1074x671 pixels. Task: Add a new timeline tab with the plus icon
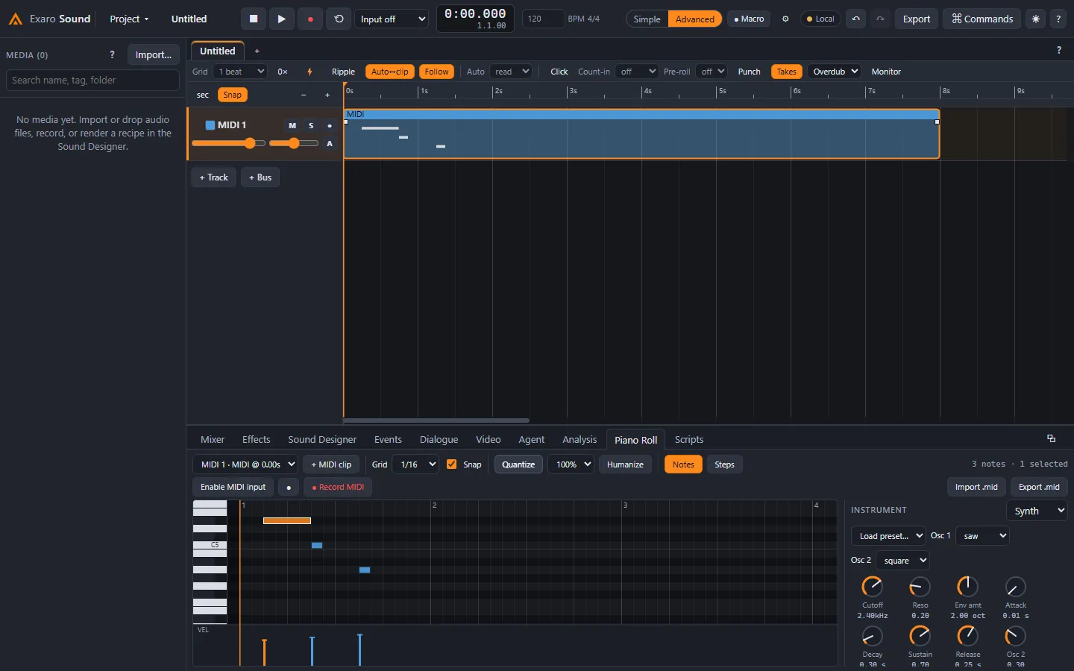(x=257, y=51)
